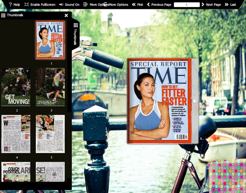Click the fullscreen frame icon

[27, 4]
